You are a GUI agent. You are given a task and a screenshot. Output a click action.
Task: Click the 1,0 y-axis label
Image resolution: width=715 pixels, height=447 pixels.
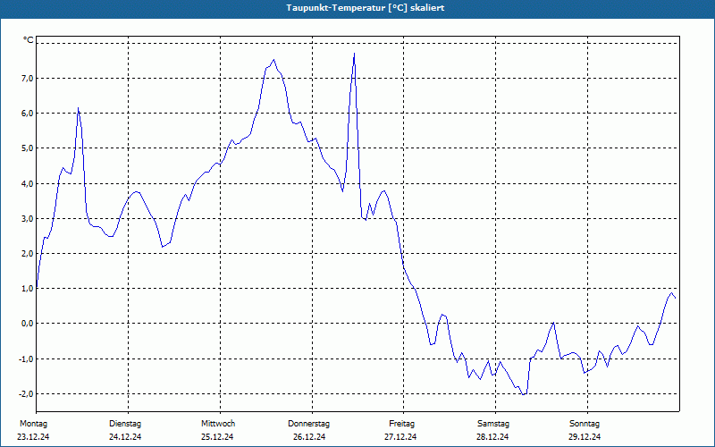click(x=28, y=289)
